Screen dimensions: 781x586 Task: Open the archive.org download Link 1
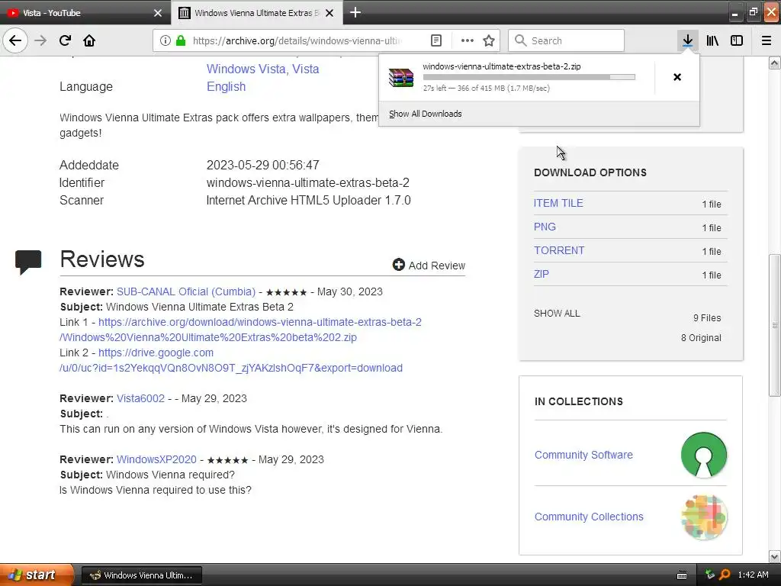point(240,330)
